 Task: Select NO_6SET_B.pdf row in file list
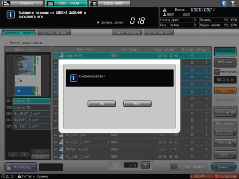point(132,142)
